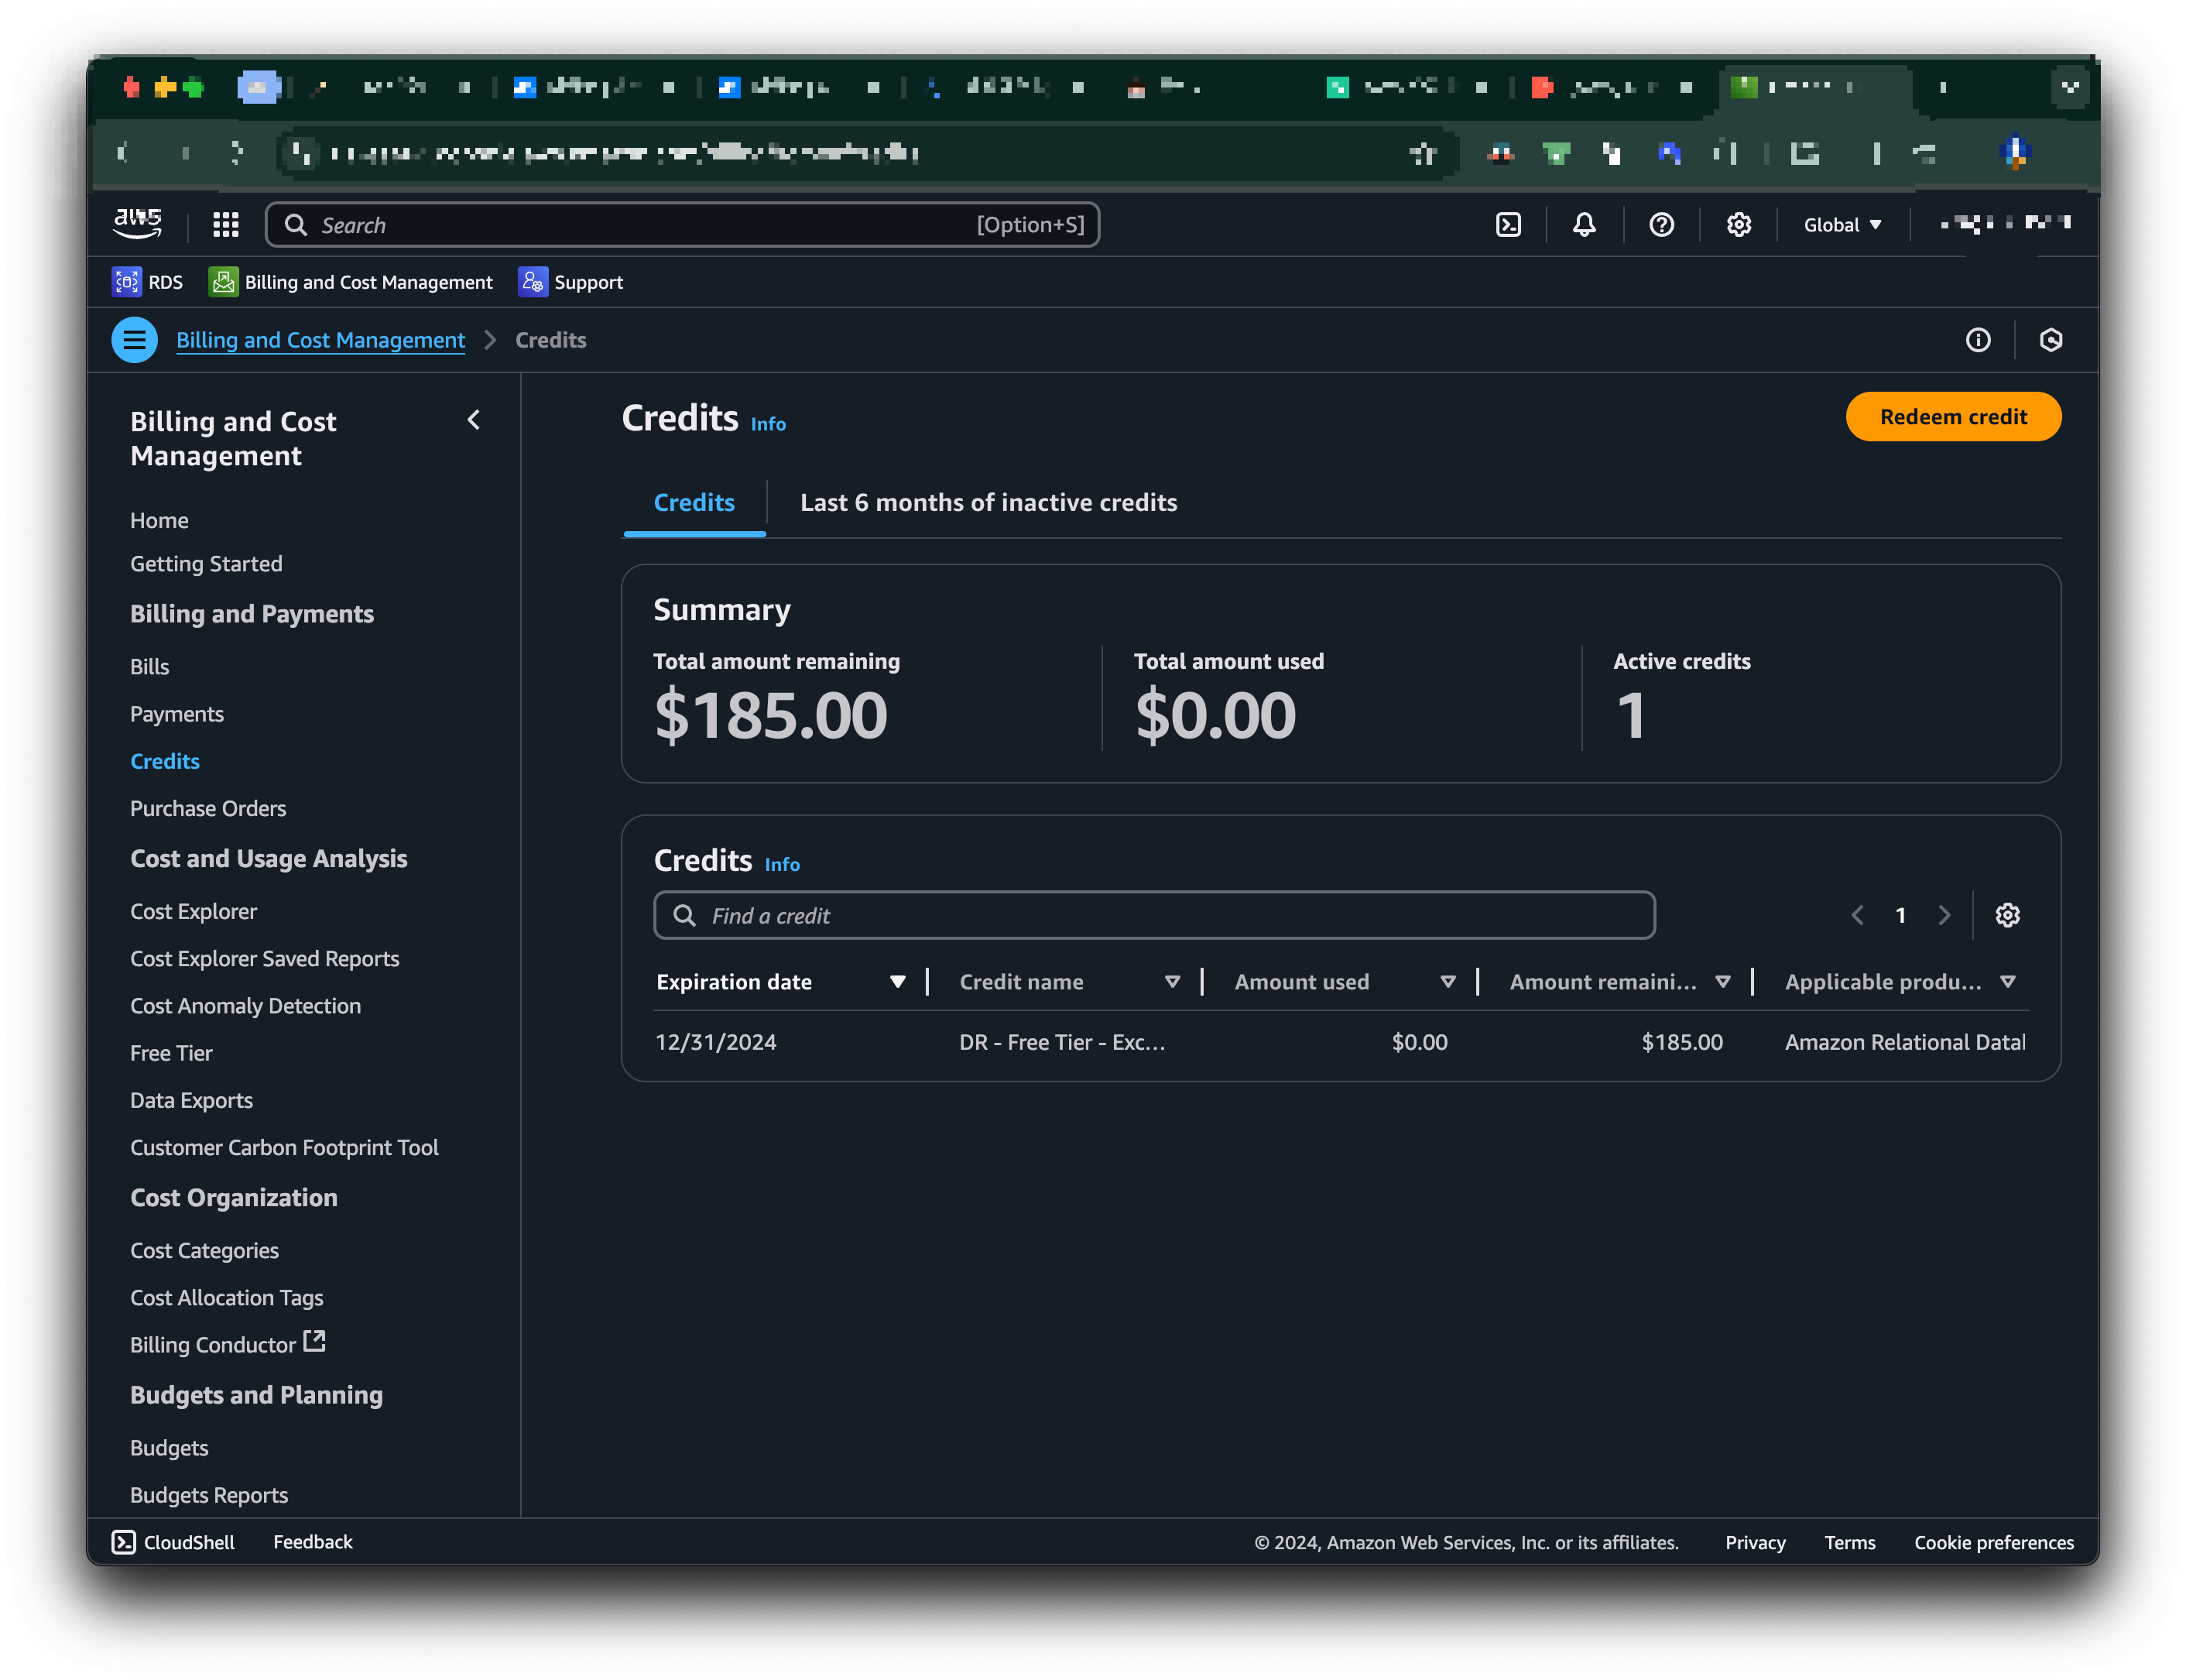Sort by Expiration date column arrow

coord(897,982)
